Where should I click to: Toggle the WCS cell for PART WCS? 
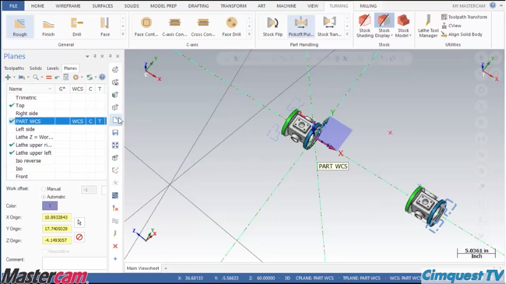(77, 121)
